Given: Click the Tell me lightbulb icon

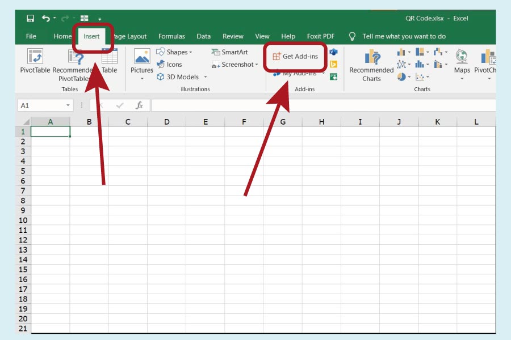Looking at the screenshot, I should pyautogui.click(x=352, y=36).
